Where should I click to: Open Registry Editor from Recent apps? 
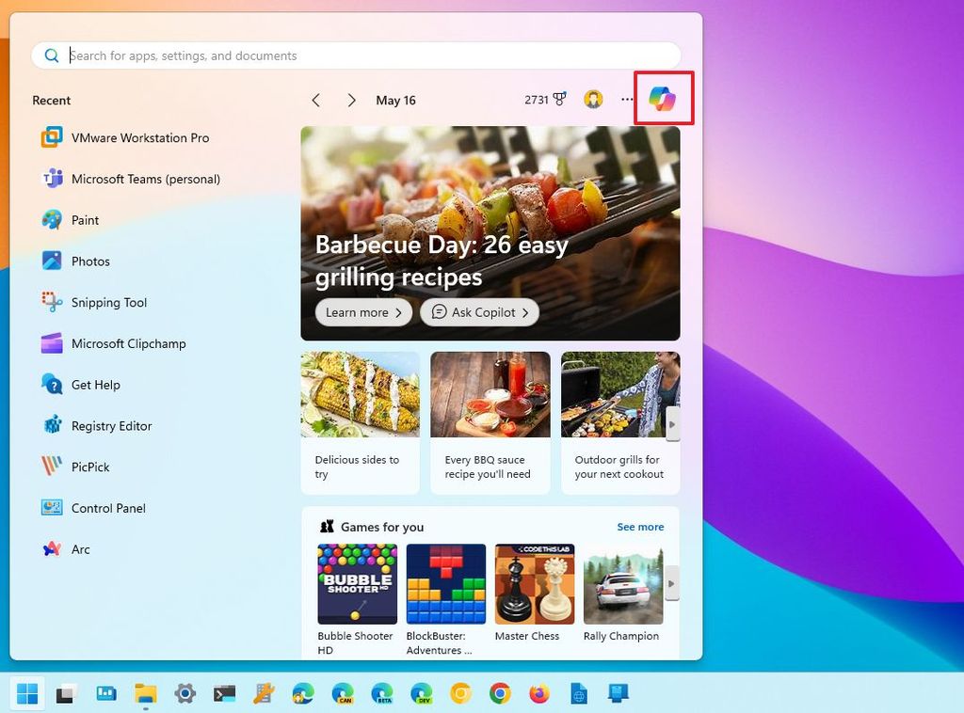tap(112, 425)
